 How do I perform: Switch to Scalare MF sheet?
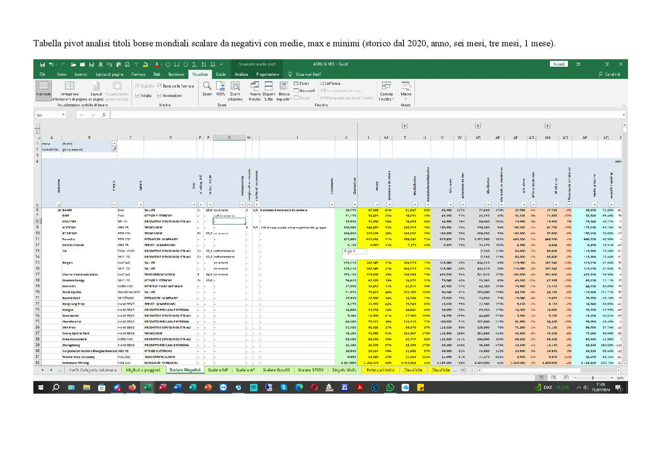[x=217, y=370]
